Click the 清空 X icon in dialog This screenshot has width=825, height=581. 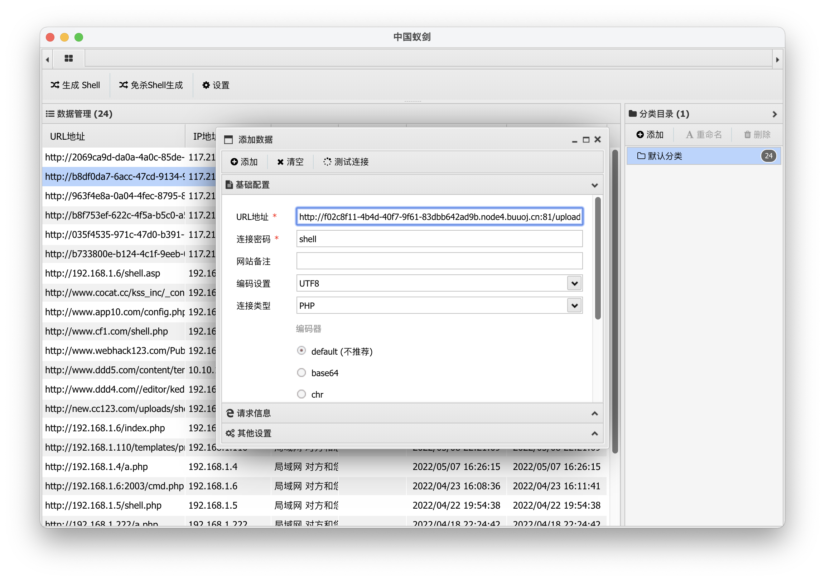coord(280,162)
